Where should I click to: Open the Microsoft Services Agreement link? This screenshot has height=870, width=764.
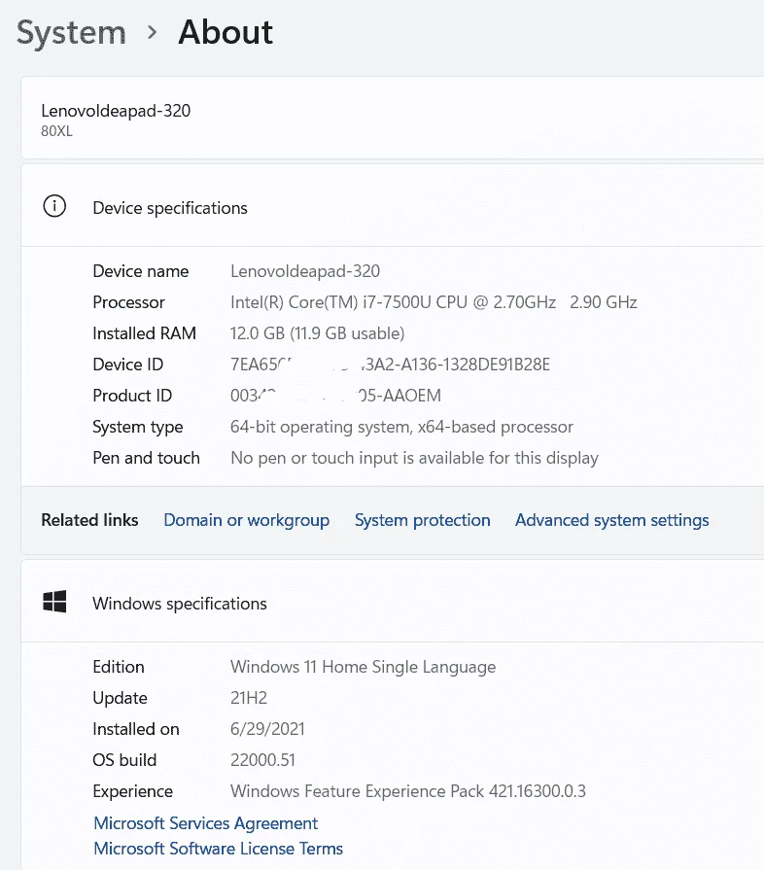[205, 822]
